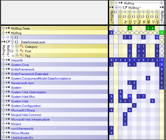Click the cell with 7 in System.Web.Mvc row
This screenshot has width=166, height=140.
(143, 96)
